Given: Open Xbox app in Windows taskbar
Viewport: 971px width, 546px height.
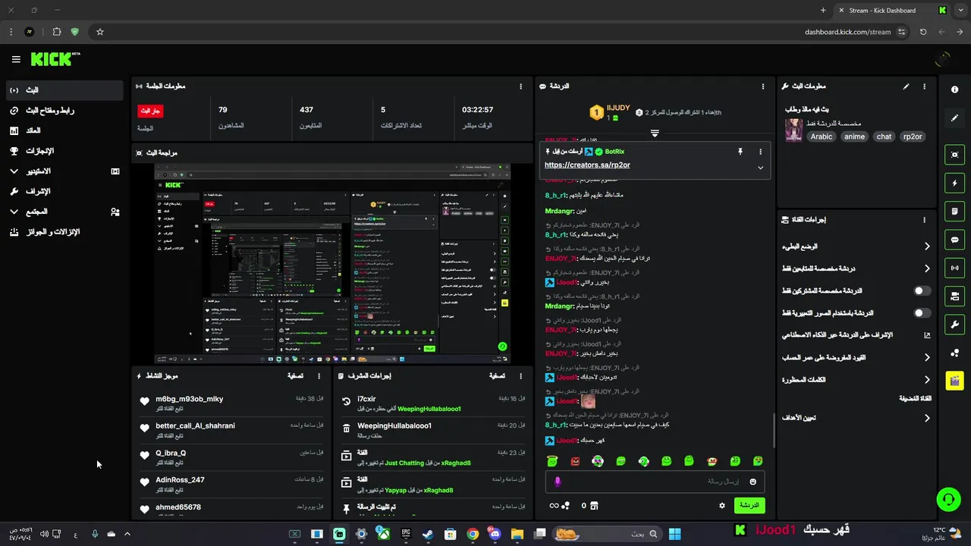Looking at the screenshot, I should tap(384, 534).
